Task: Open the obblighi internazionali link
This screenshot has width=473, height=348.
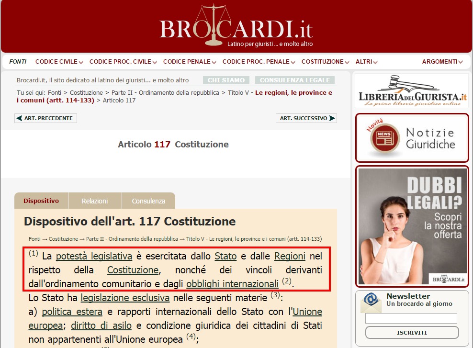Action: pyautogui.click(x=232, y=284)
